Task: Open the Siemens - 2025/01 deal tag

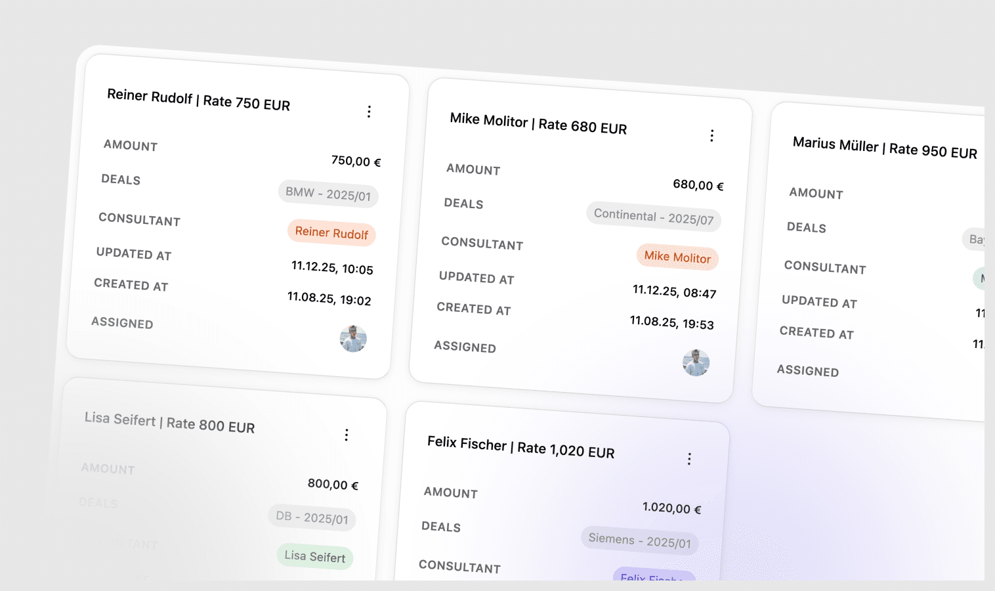Action: (x=639, y=540)
